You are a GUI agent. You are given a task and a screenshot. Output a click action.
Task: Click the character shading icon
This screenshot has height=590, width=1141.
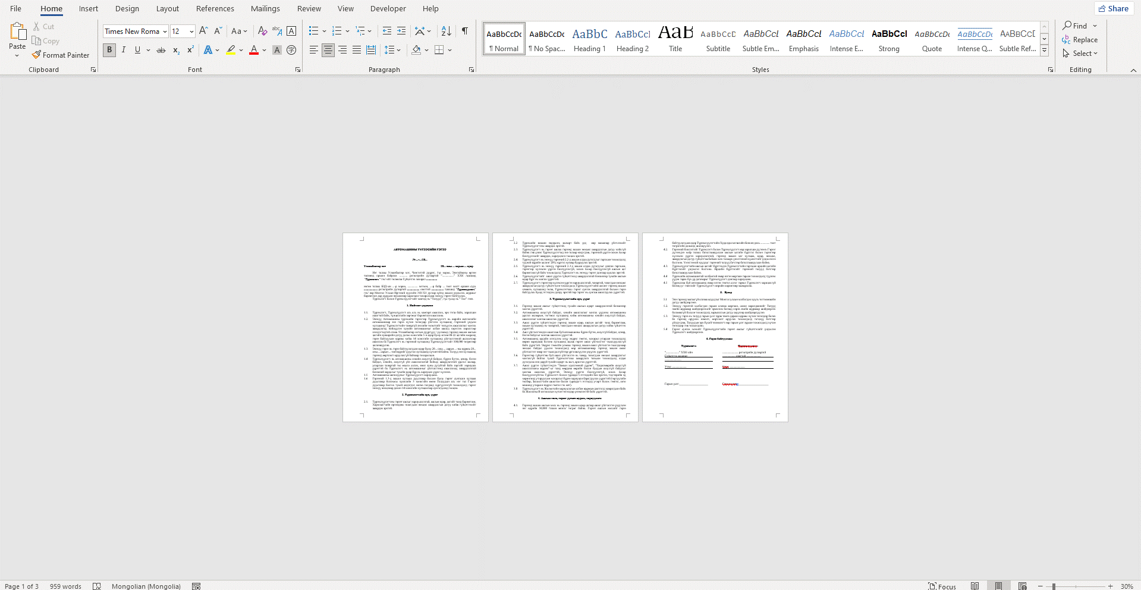pyautogui.click(x=277, y=50)
